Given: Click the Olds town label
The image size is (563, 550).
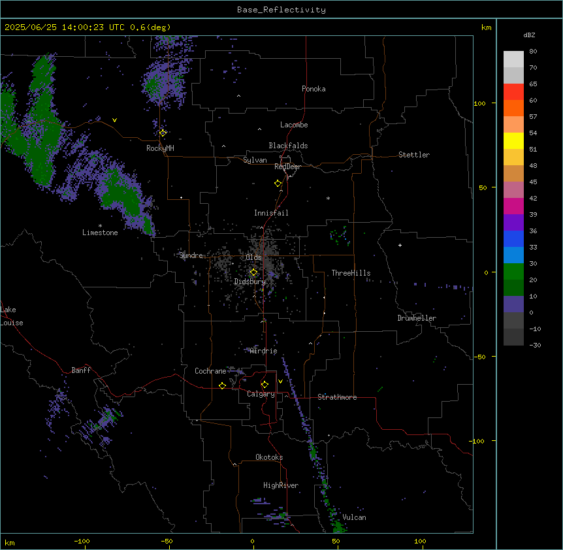Looking at the screenshot, I should (x=253, y=257).
